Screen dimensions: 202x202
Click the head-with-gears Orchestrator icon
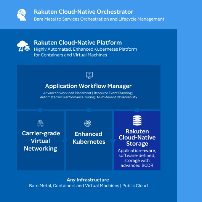(x=21, y=15)
